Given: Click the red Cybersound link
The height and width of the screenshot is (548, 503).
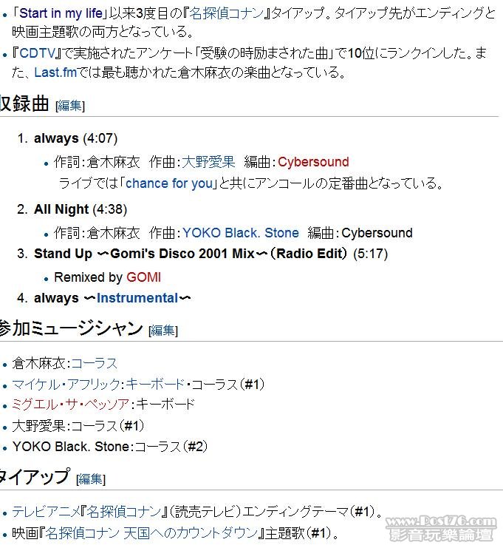Looking at the screenshot, I should 313,162.
